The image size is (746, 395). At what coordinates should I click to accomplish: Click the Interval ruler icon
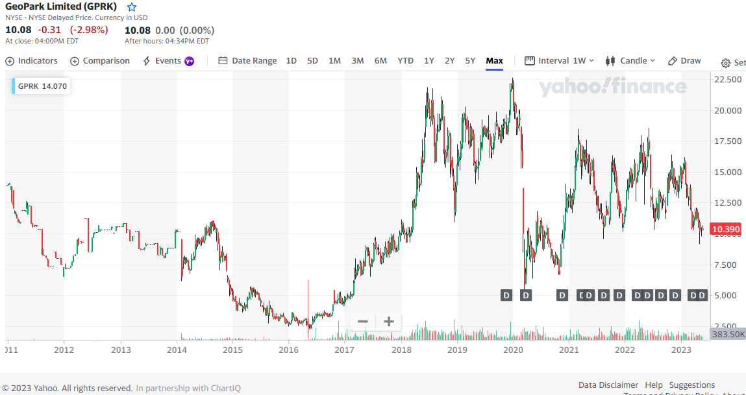click(530, 61)
